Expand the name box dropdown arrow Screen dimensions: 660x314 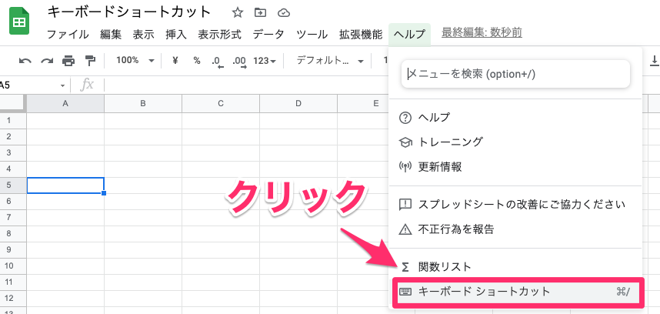pyautogui.click(x=63, y=85)
